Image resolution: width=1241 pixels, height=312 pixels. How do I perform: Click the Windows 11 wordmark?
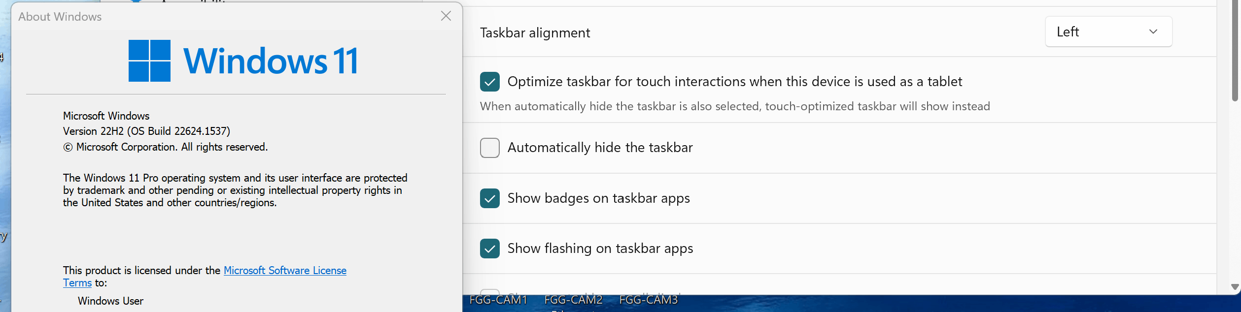271,62
